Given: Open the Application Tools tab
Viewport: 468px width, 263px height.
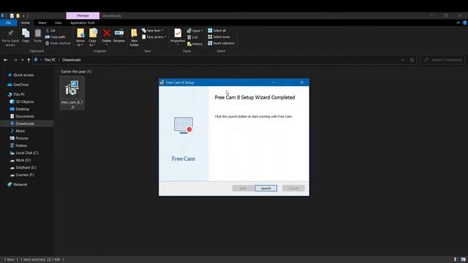Looking at the screenshot, I should coord(83,23).
